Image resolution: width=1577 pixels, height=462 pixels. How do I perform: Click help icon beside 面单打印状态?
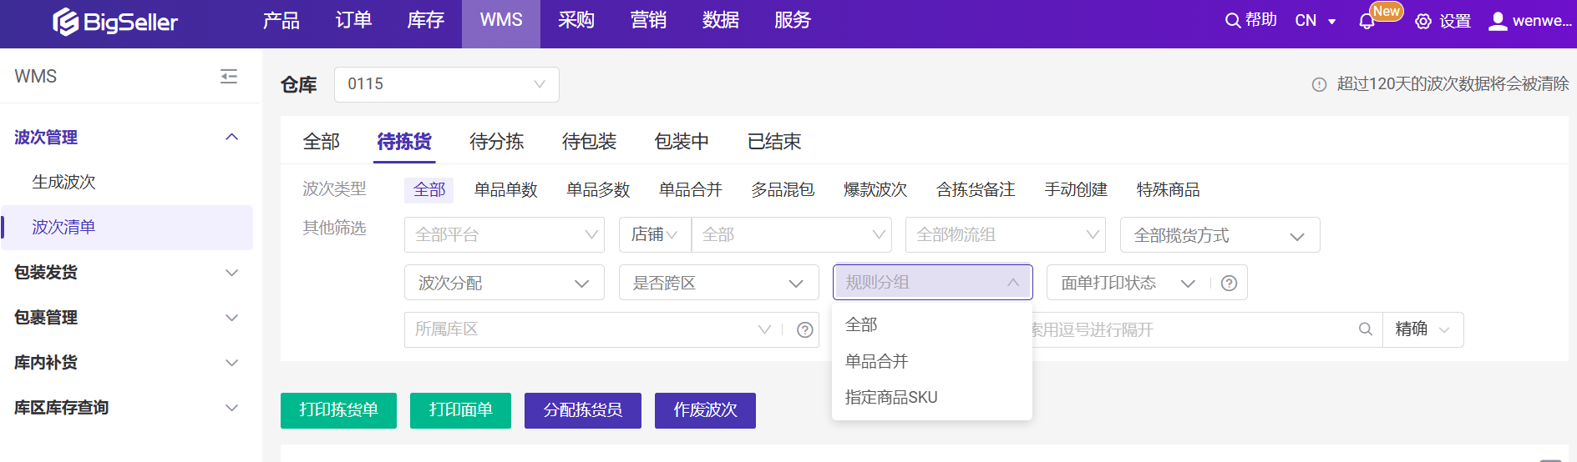[x=1229, y=284]
